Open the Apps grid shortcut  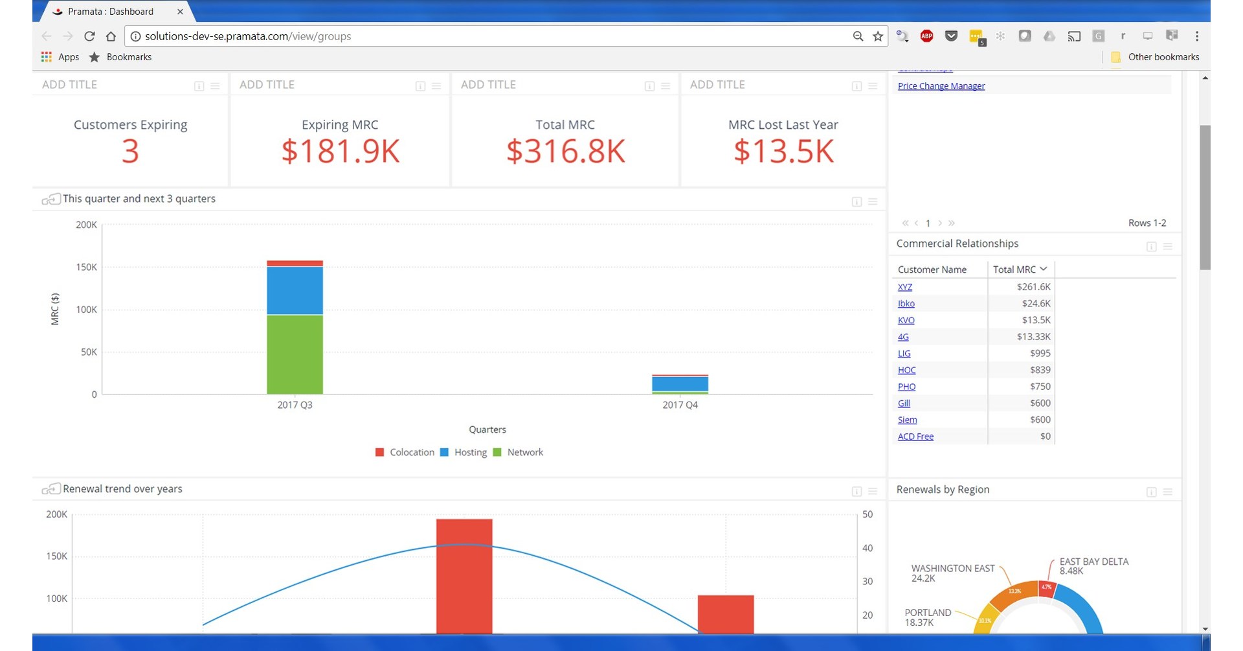point(60,57)
